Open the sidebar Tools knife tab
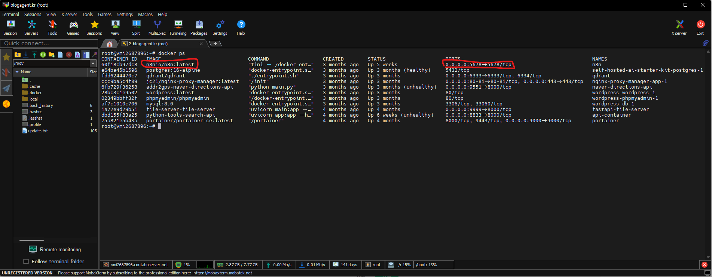The image size is (712, 277). (x=6, y=72)
